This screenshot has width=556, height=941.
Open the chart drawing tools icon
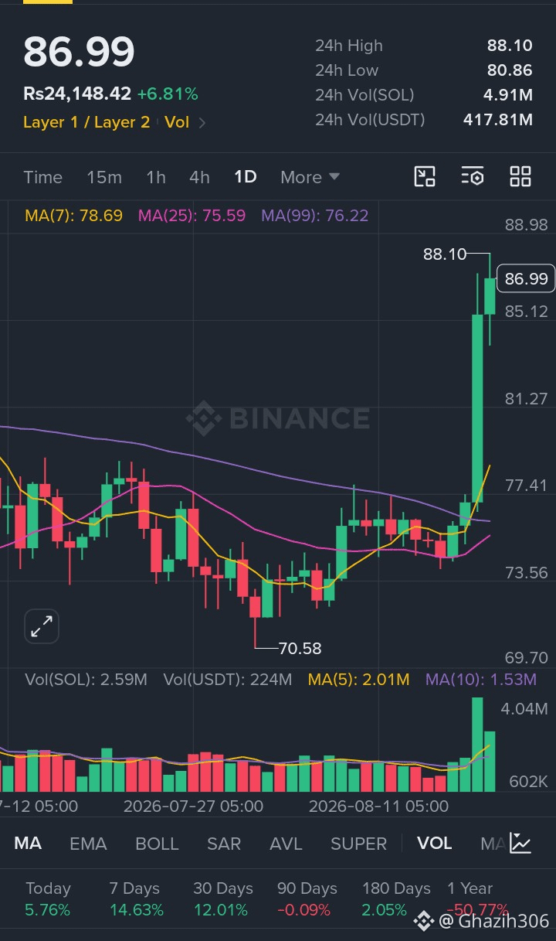click(425, 176)
